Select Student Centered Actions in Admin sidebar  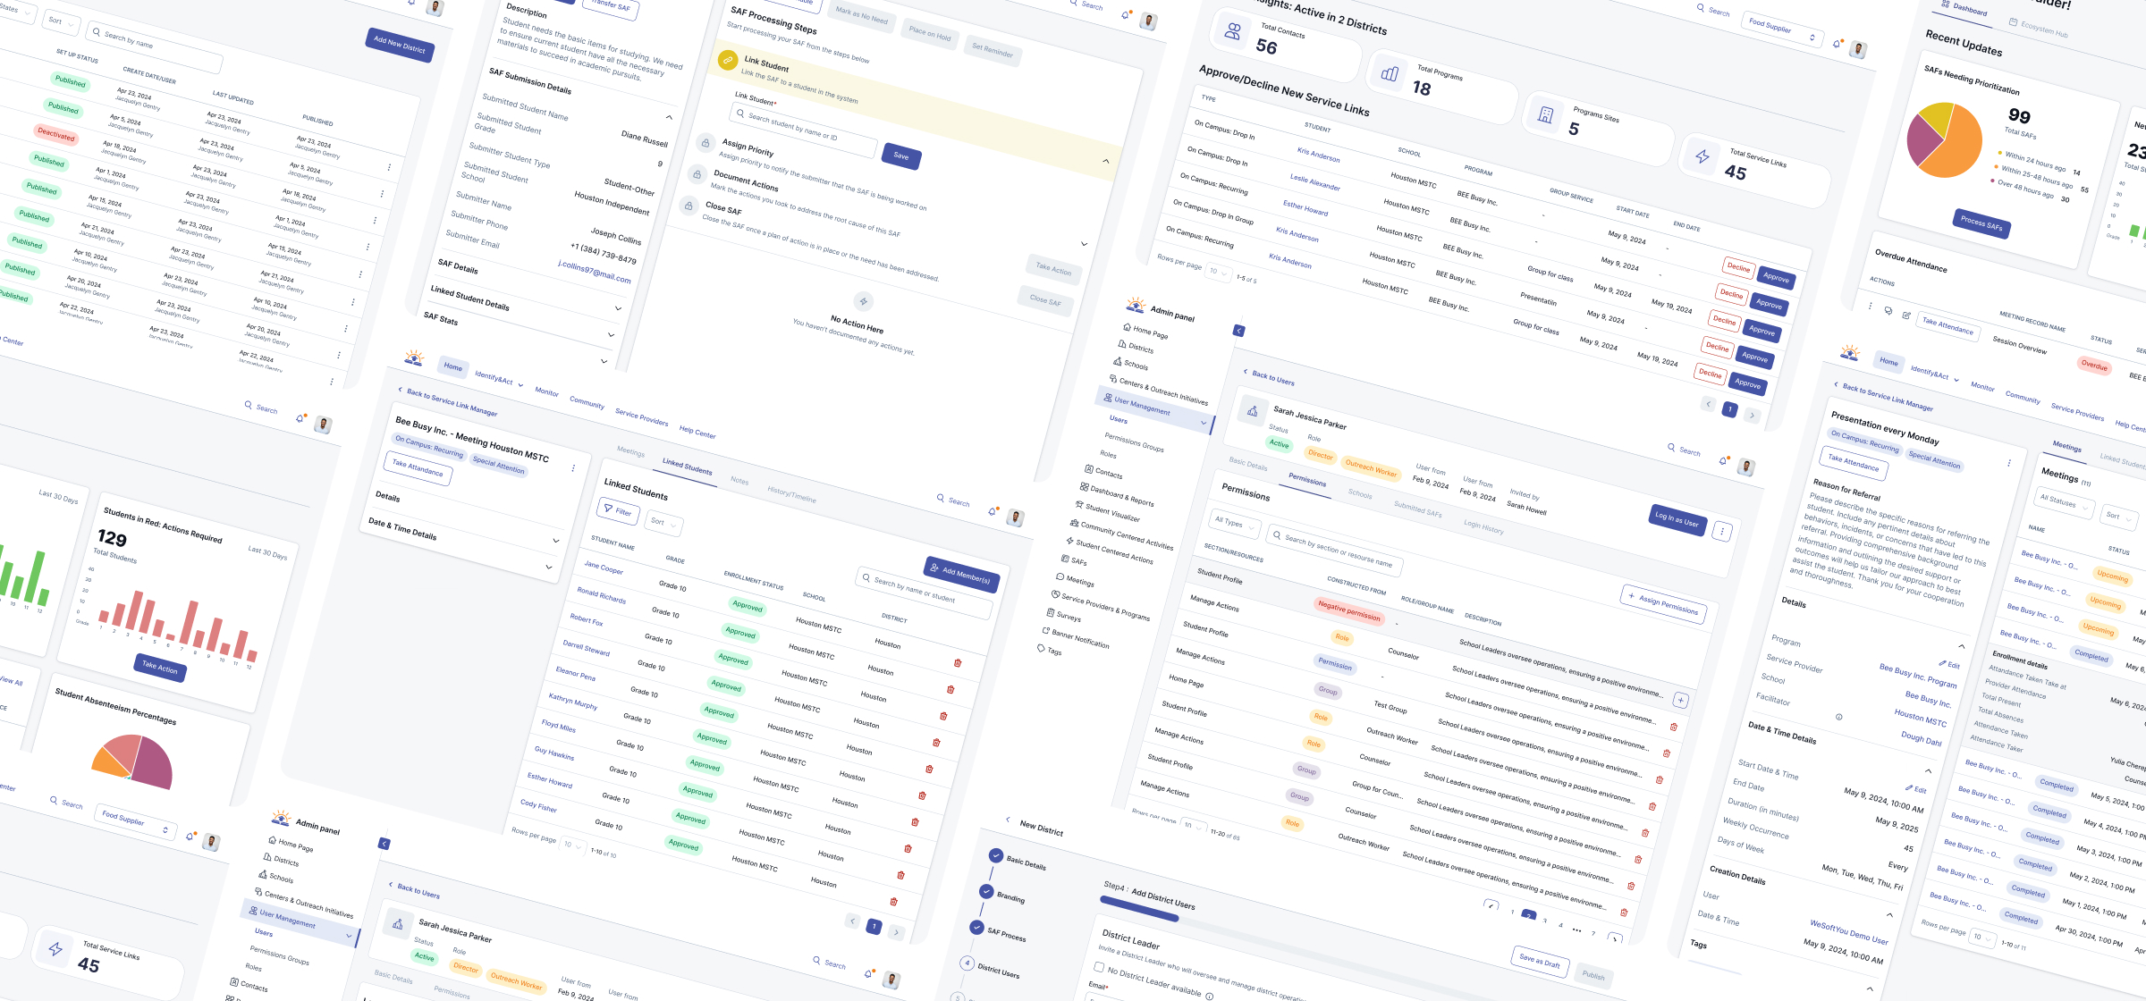click(1110, 551)
